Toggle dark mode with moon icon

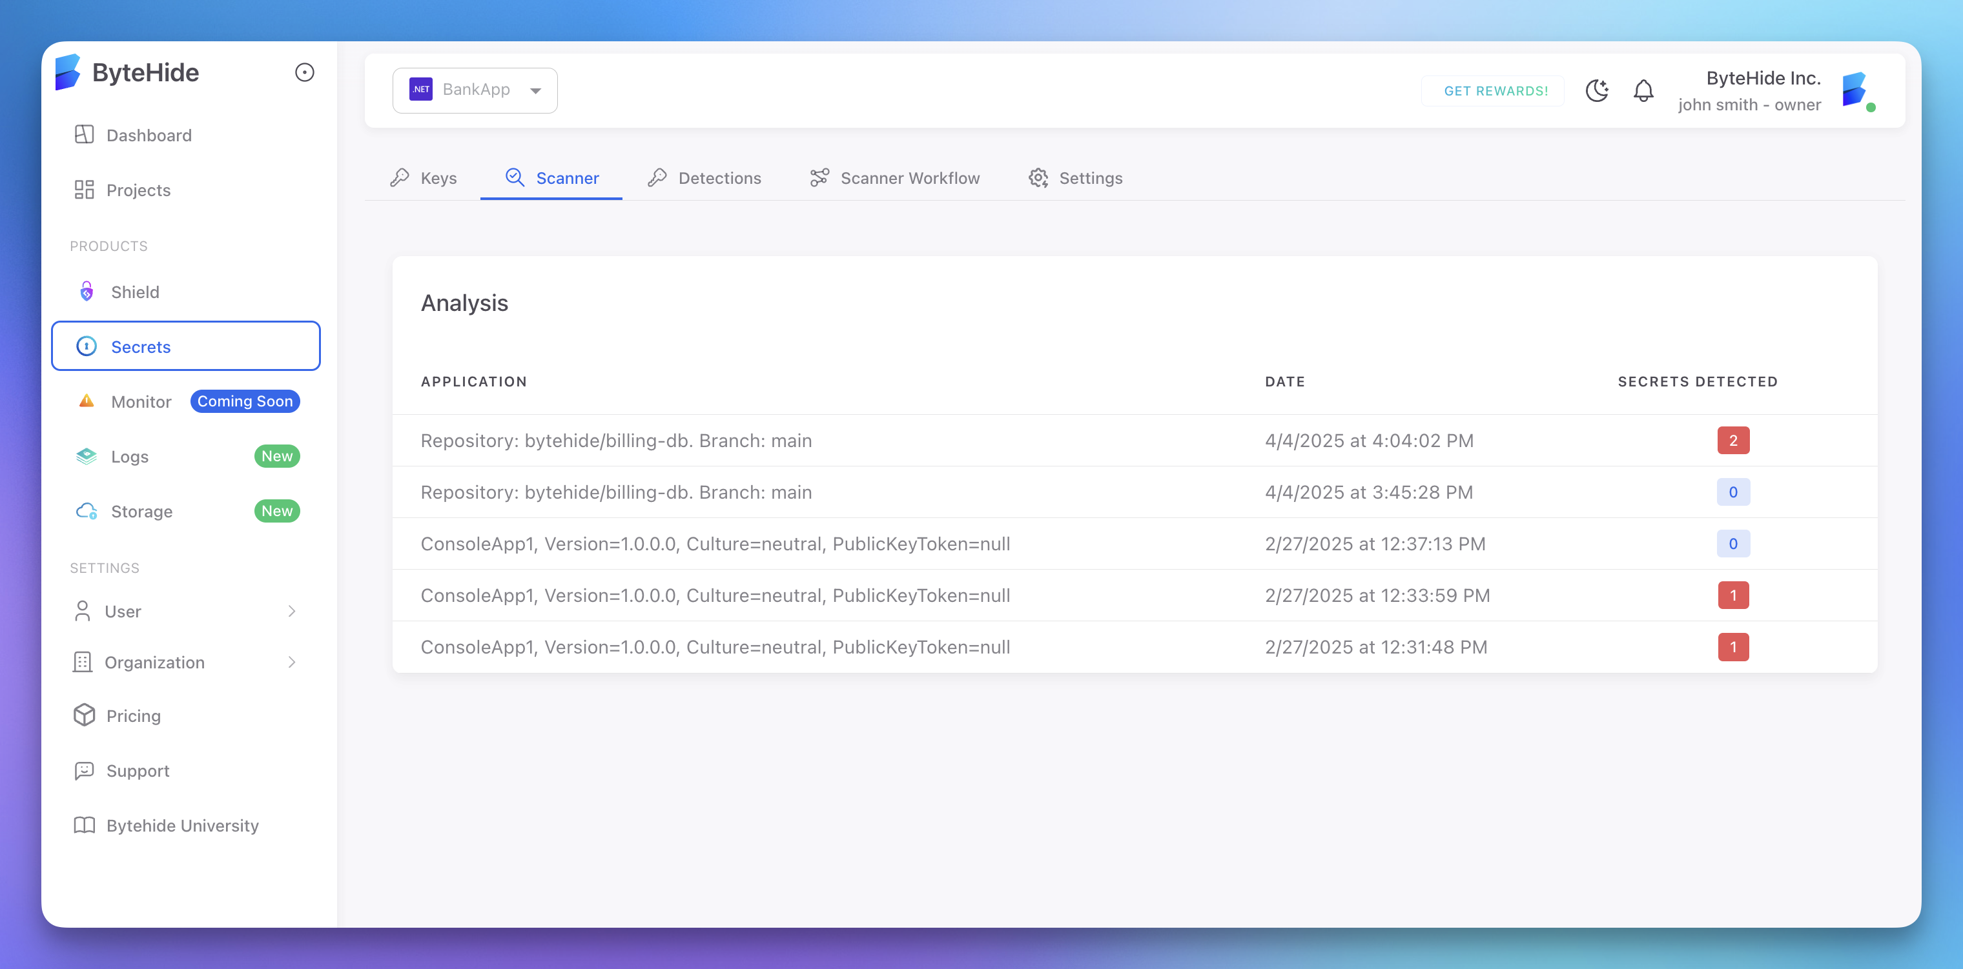(x=1596, y=90)
